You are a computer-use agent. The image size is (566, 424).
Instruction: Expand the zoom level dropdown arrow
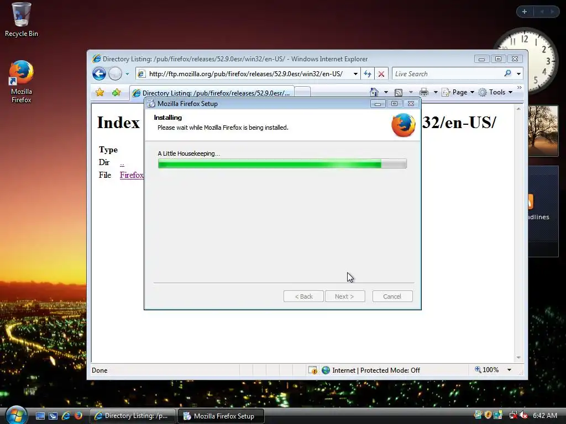[509, 370]
